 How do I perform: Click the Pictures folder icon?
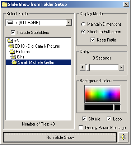click(x=12, y=52)
